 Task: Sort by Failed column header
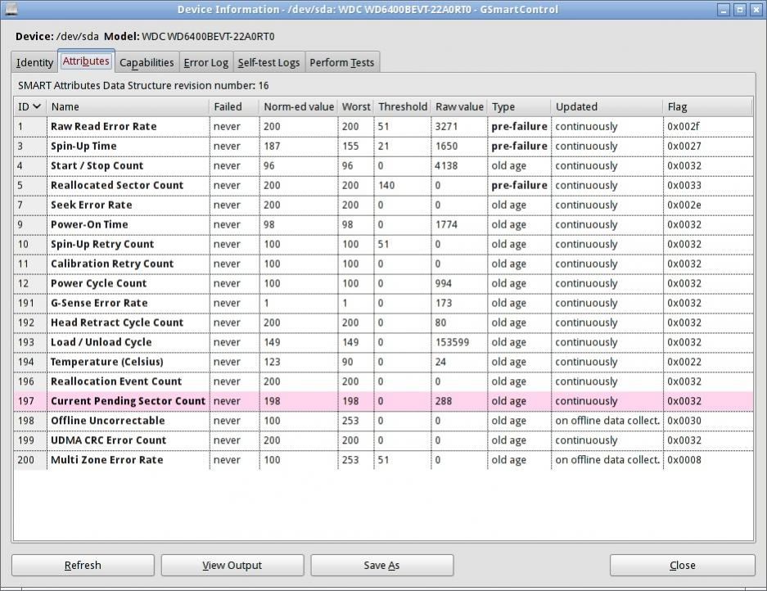pos(234,106)
